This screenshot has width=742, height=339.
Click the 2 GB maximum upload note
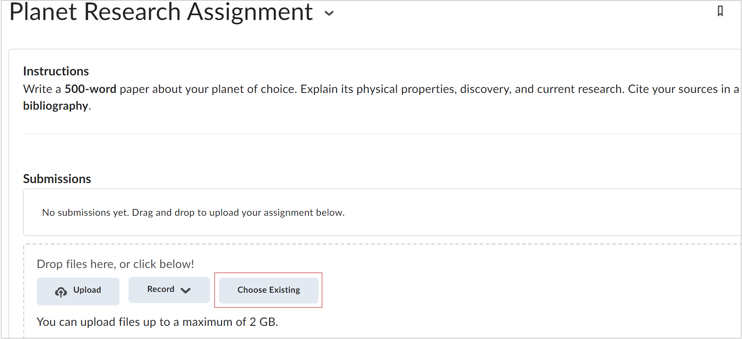[x=157, y=322]
